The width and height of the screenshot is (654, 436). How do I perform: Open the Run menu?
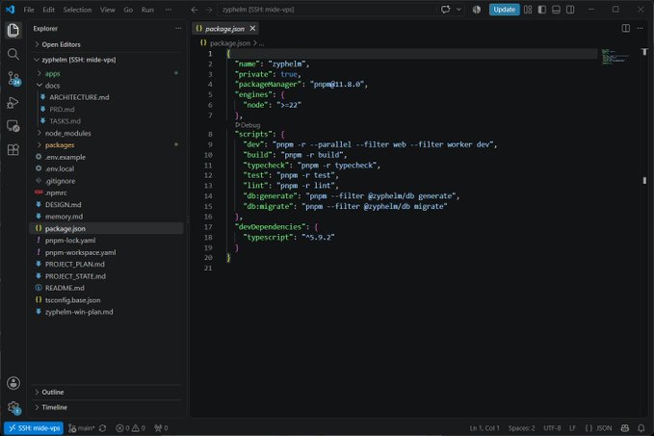tap(147, 10)
